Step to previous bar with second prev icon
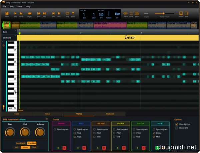 (x=53, y=14)
